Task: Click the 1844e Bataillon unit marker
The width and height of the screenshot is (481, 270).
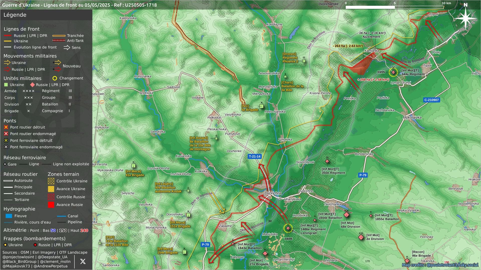Action: click(315, 220)
